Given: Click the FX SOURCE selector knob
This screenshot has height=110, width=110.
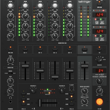Looking at the screenshot, I should (100, 60).
